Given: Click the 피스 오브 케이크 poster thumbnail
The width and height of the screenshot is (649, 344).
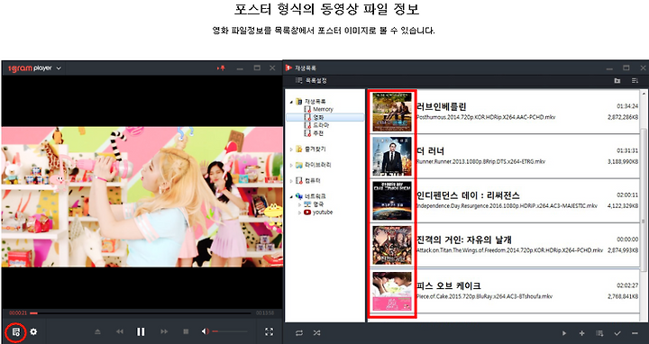Looking at the screenshot, I should pyautogui.click(x=391, y=292).
